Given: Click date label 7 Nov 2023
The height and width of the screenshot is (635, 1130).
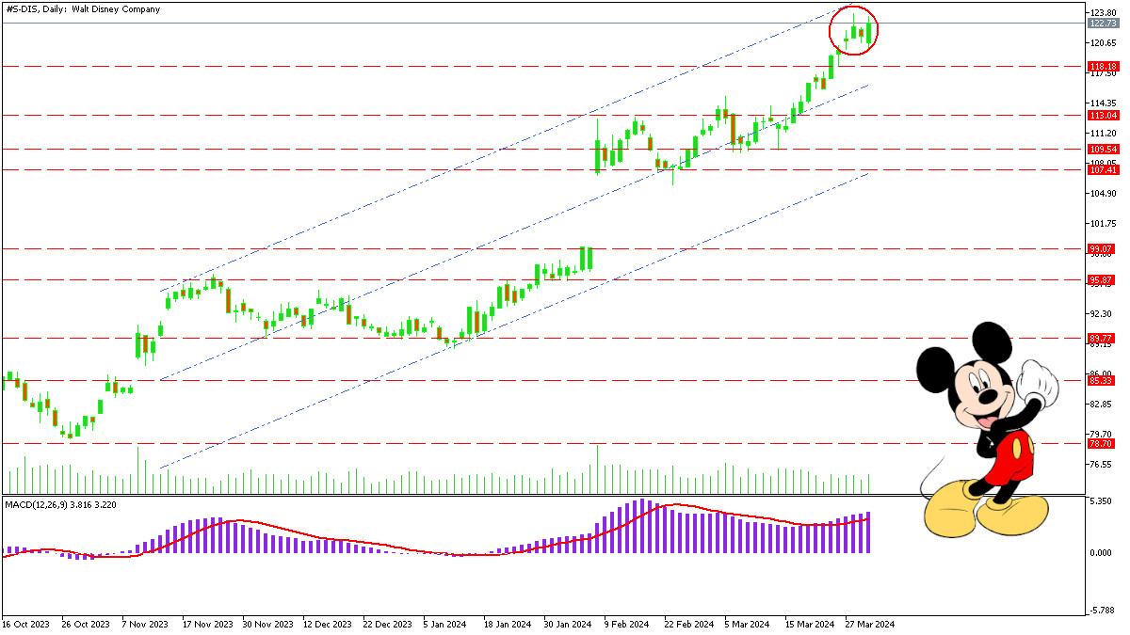Looking at the screenshot, I should coord(145,624).
